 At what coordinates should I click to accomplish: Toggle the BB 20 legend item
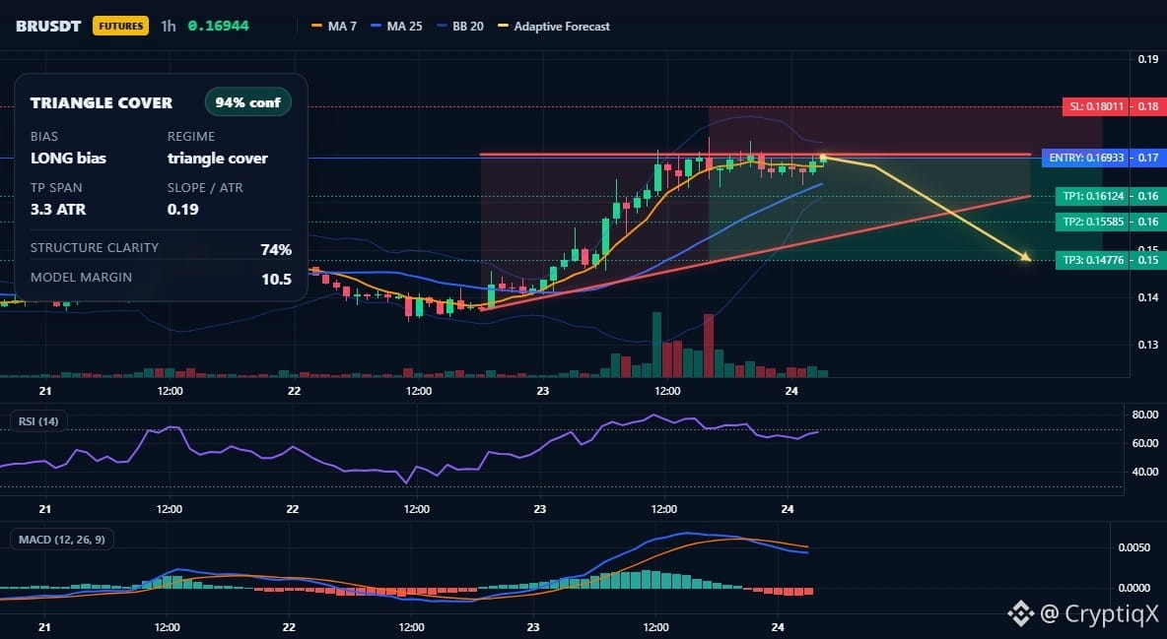(460, 26)
